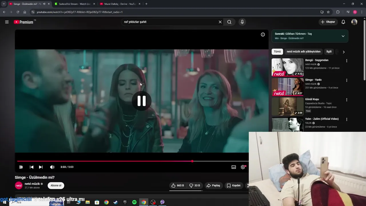Expand the Mix queue panel chevron
The height and width of the screenshot is (206, 366).
tap(343, 36)
